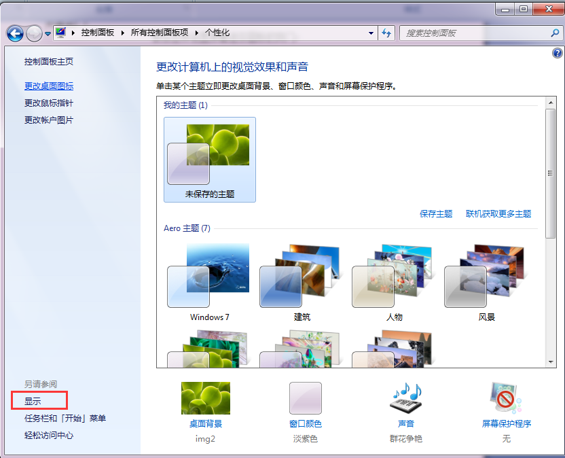The height and width of the screenshot is (458, 565).
Task: Open the 桌面背景 wallpaper icon
Action: (x=205, y=398)
